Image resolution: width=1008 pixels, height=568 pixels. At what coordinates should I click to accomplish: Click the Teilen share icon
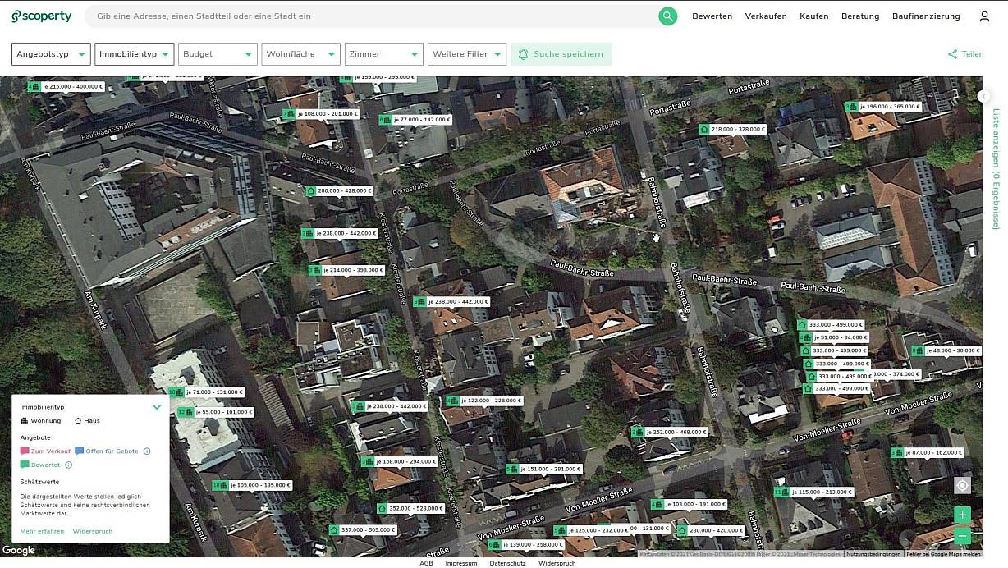pyautogui.click(x=952, y=54)
